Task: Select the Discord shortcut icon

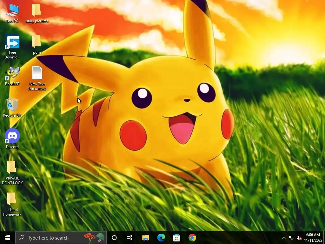Action: tap(12, 139)
